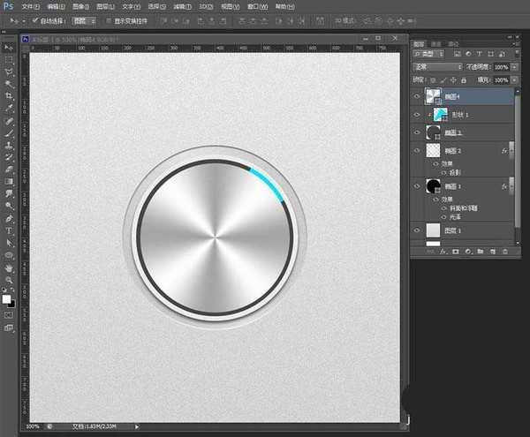This screenshot has height=437, width=530.
Task: Open the 滤镜 menu
Action: pyautogui.click(x=181, y=5)
